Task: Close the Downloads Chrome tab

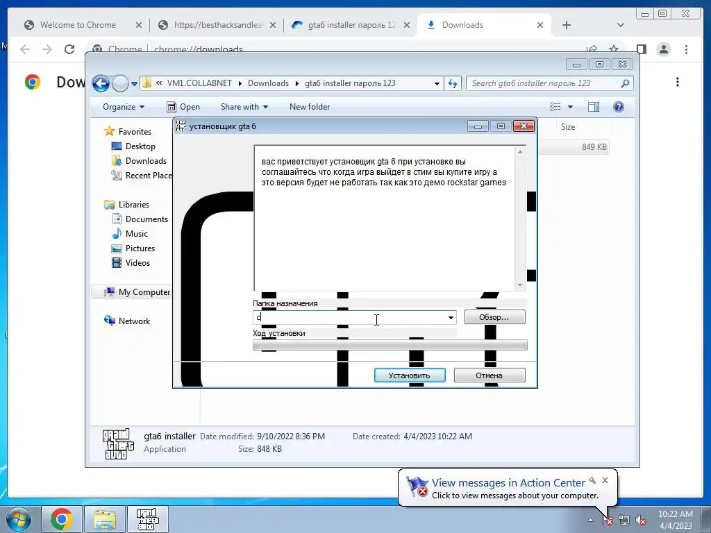Action: 540,25
